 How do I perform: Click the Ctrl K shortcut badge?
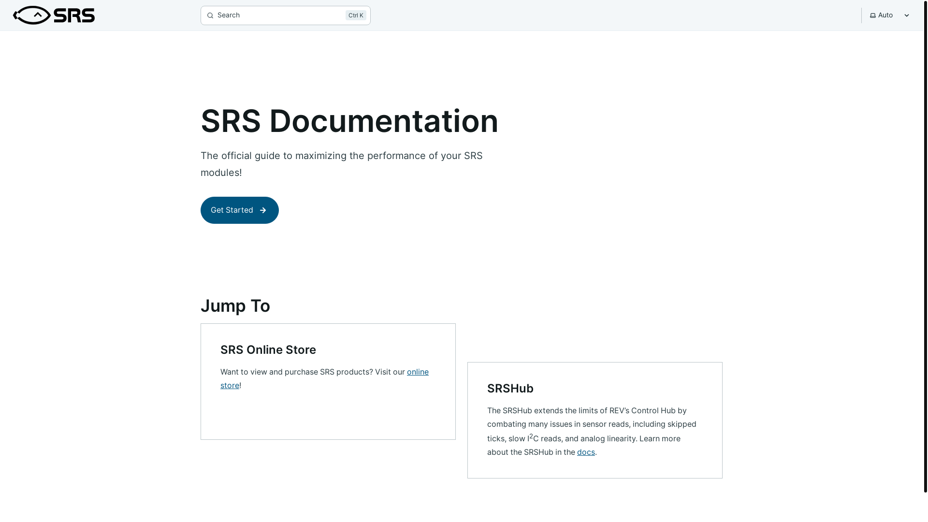point(356,15)
